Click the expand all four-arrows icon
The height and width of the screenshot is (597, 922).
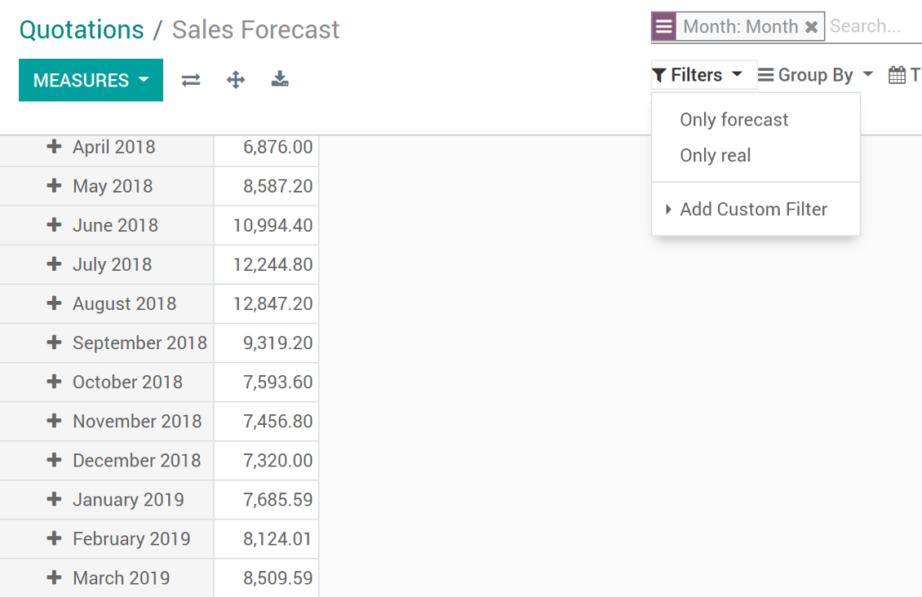point(236,80)
